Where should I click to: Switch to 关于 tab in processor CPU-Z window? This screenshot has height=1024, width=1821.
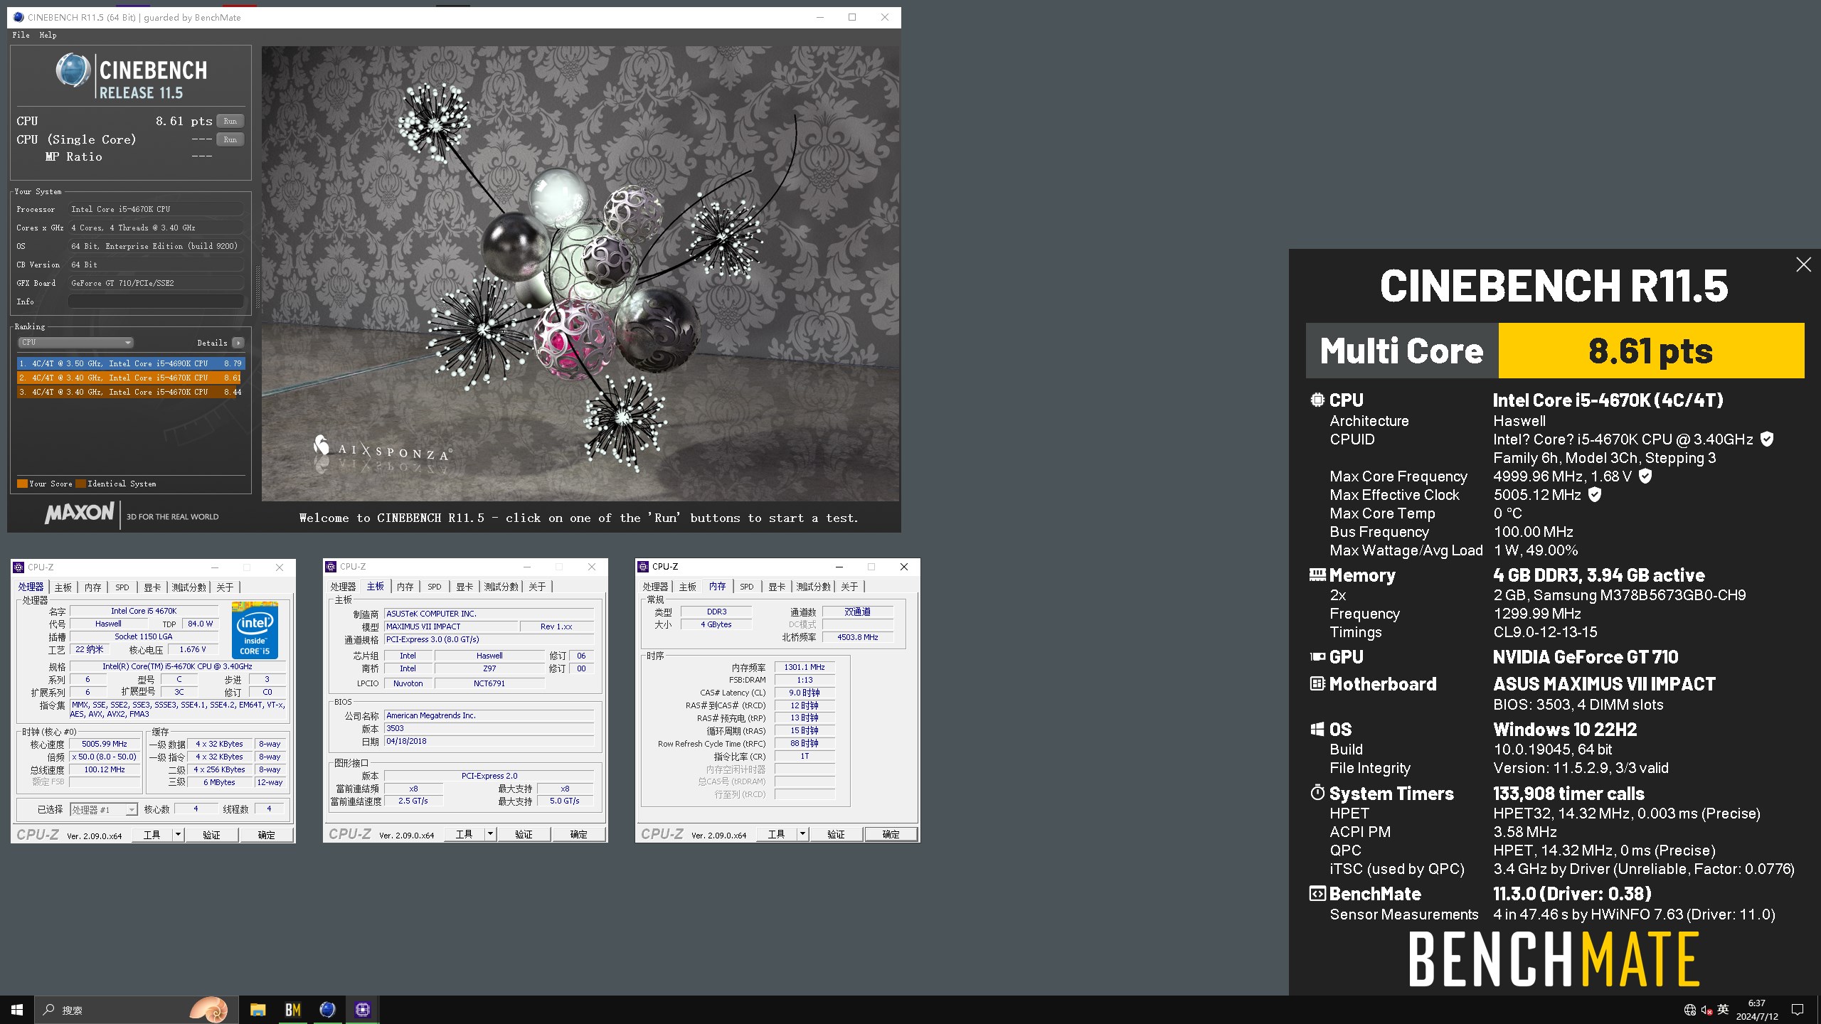[225, 587]
